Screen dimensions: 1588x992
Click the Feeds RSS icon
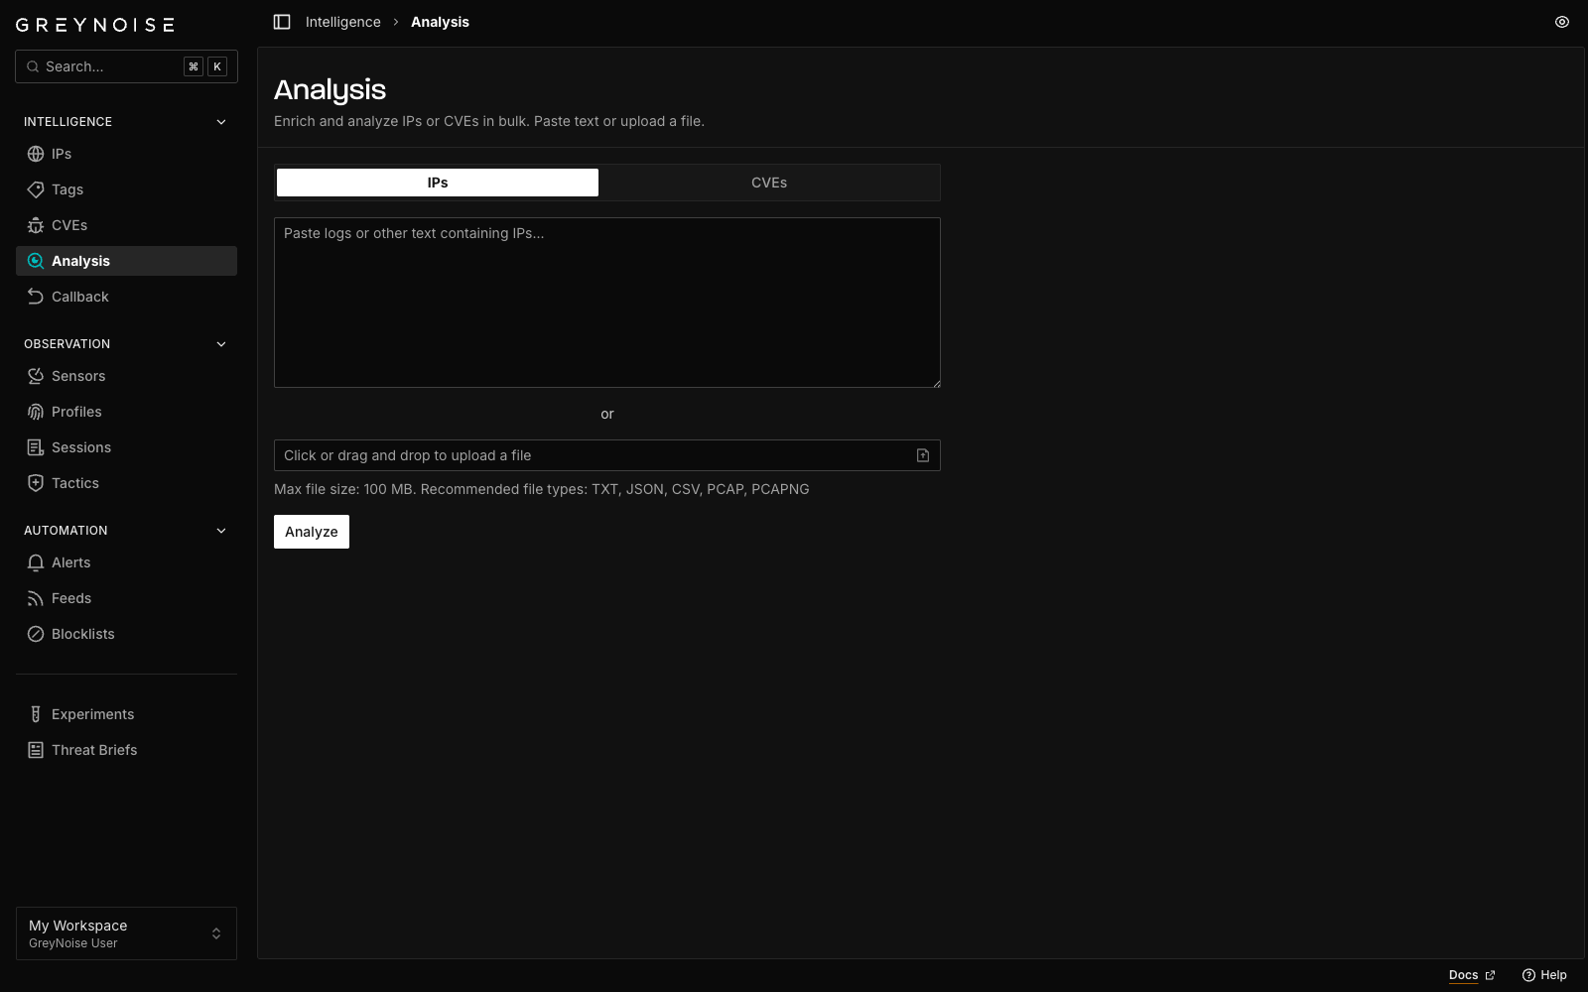(36, 598)
